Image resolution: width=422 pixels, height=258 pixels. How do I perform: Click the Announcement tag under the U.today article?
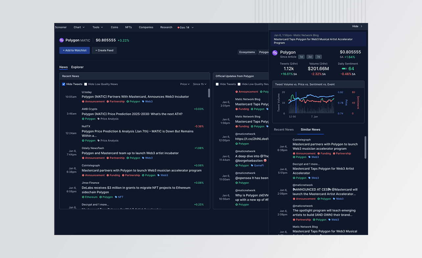point(93,102)
